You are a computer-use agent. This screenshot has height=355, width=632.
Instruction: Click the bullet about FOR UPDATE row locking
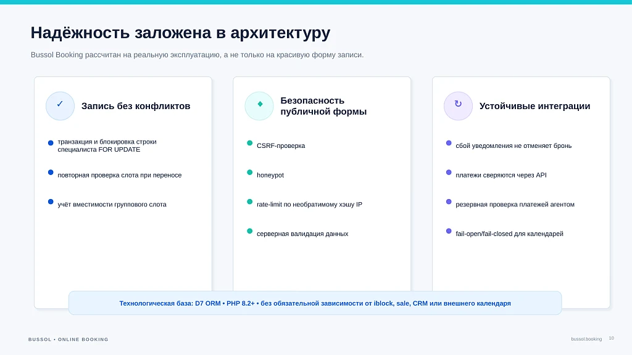pyautogui.click(x=107, y=145)
